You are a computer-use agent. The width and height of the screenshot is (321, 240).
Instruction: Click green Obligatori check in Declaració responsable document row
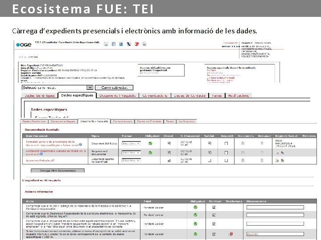coord(150,152)
